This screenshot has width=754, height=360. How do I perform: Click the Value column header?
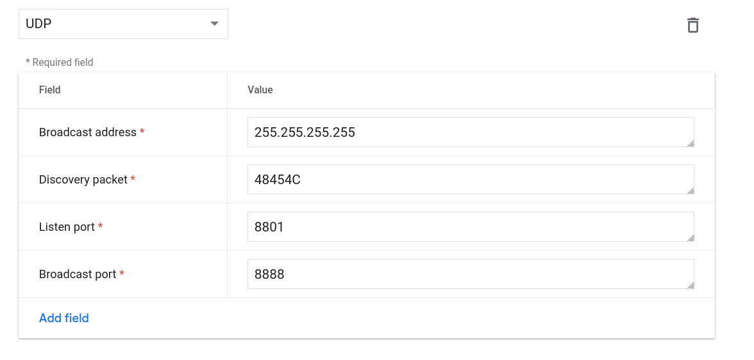pos(260,90)
